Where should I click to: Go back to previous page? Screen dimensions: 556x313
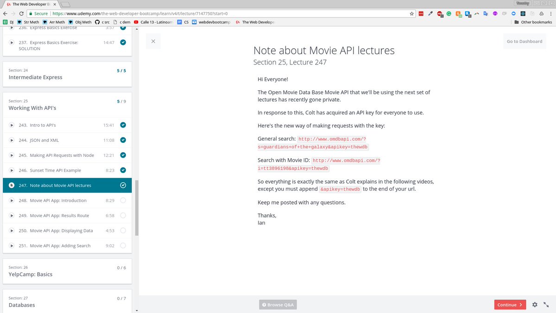[5, 14]
